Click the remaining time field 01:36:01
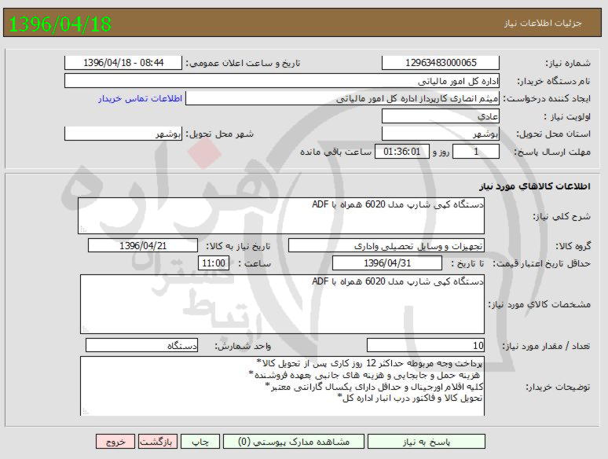The height and width of the screenshot is (459, 608). click(403, 151)
